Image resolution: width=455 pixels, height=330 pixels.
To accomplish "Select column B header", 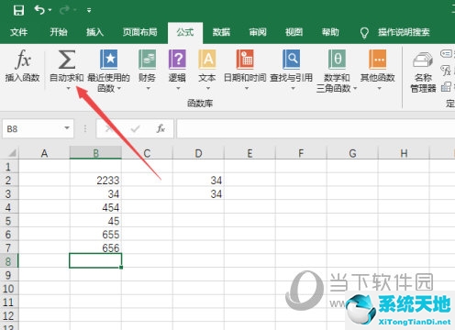I will (95, 153).
